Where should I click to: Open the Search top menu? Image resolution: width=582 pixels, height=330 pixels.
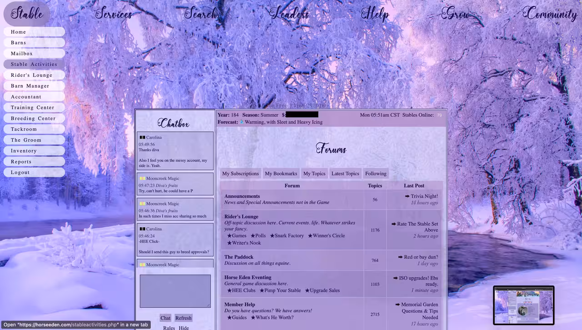(201, 13)
